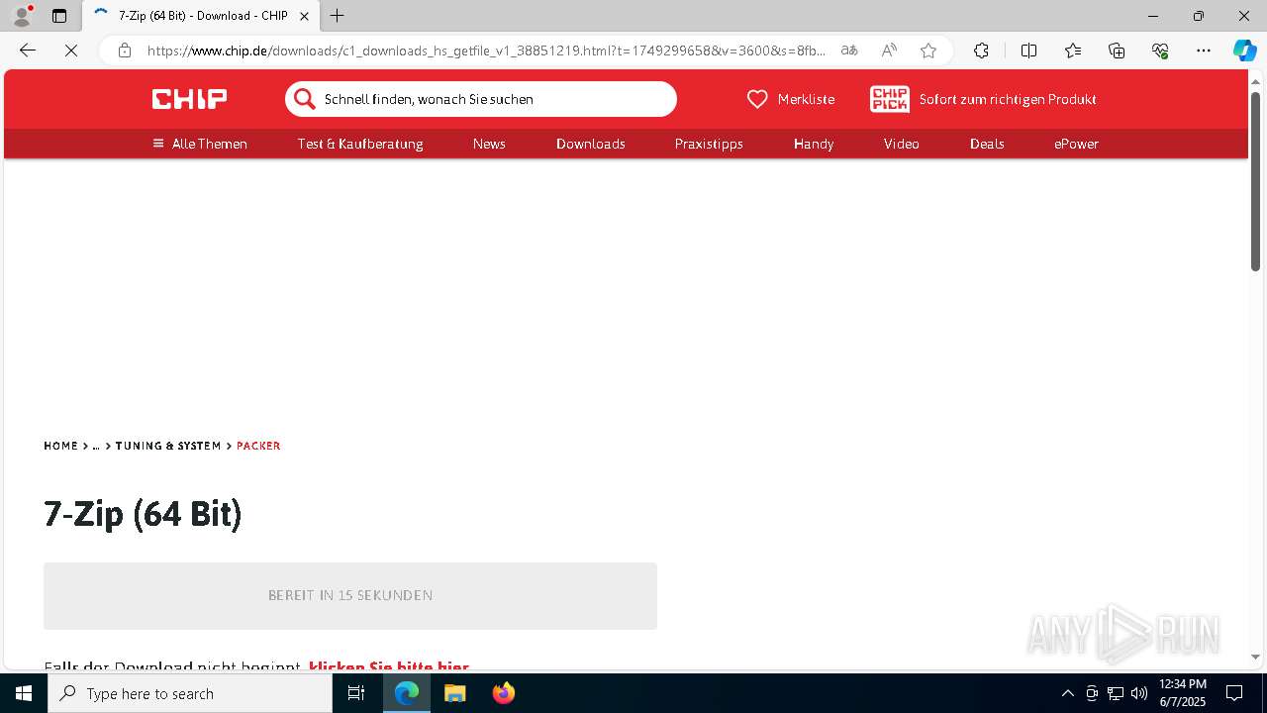This screenshot has height=713, width=1267.
Task: Go to HOME breadcrumb
Action: point(60,446)
